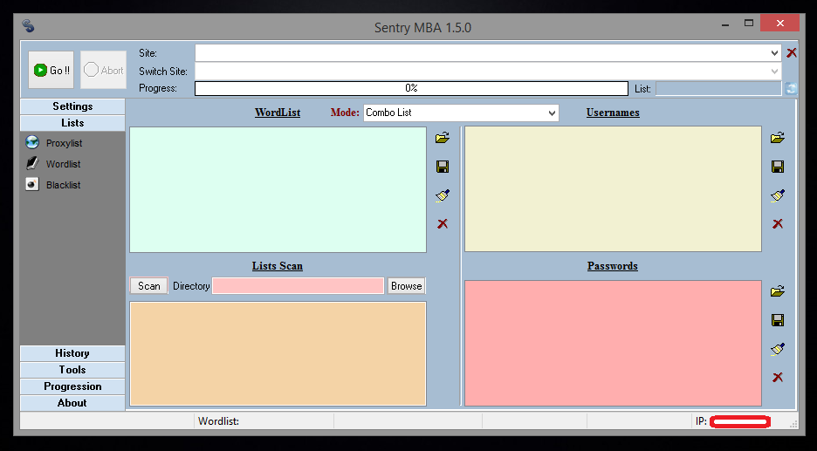Screen dimensions: 817x451
Task: Maximize the Sentry MBA window
Action: tap(749, 24)
